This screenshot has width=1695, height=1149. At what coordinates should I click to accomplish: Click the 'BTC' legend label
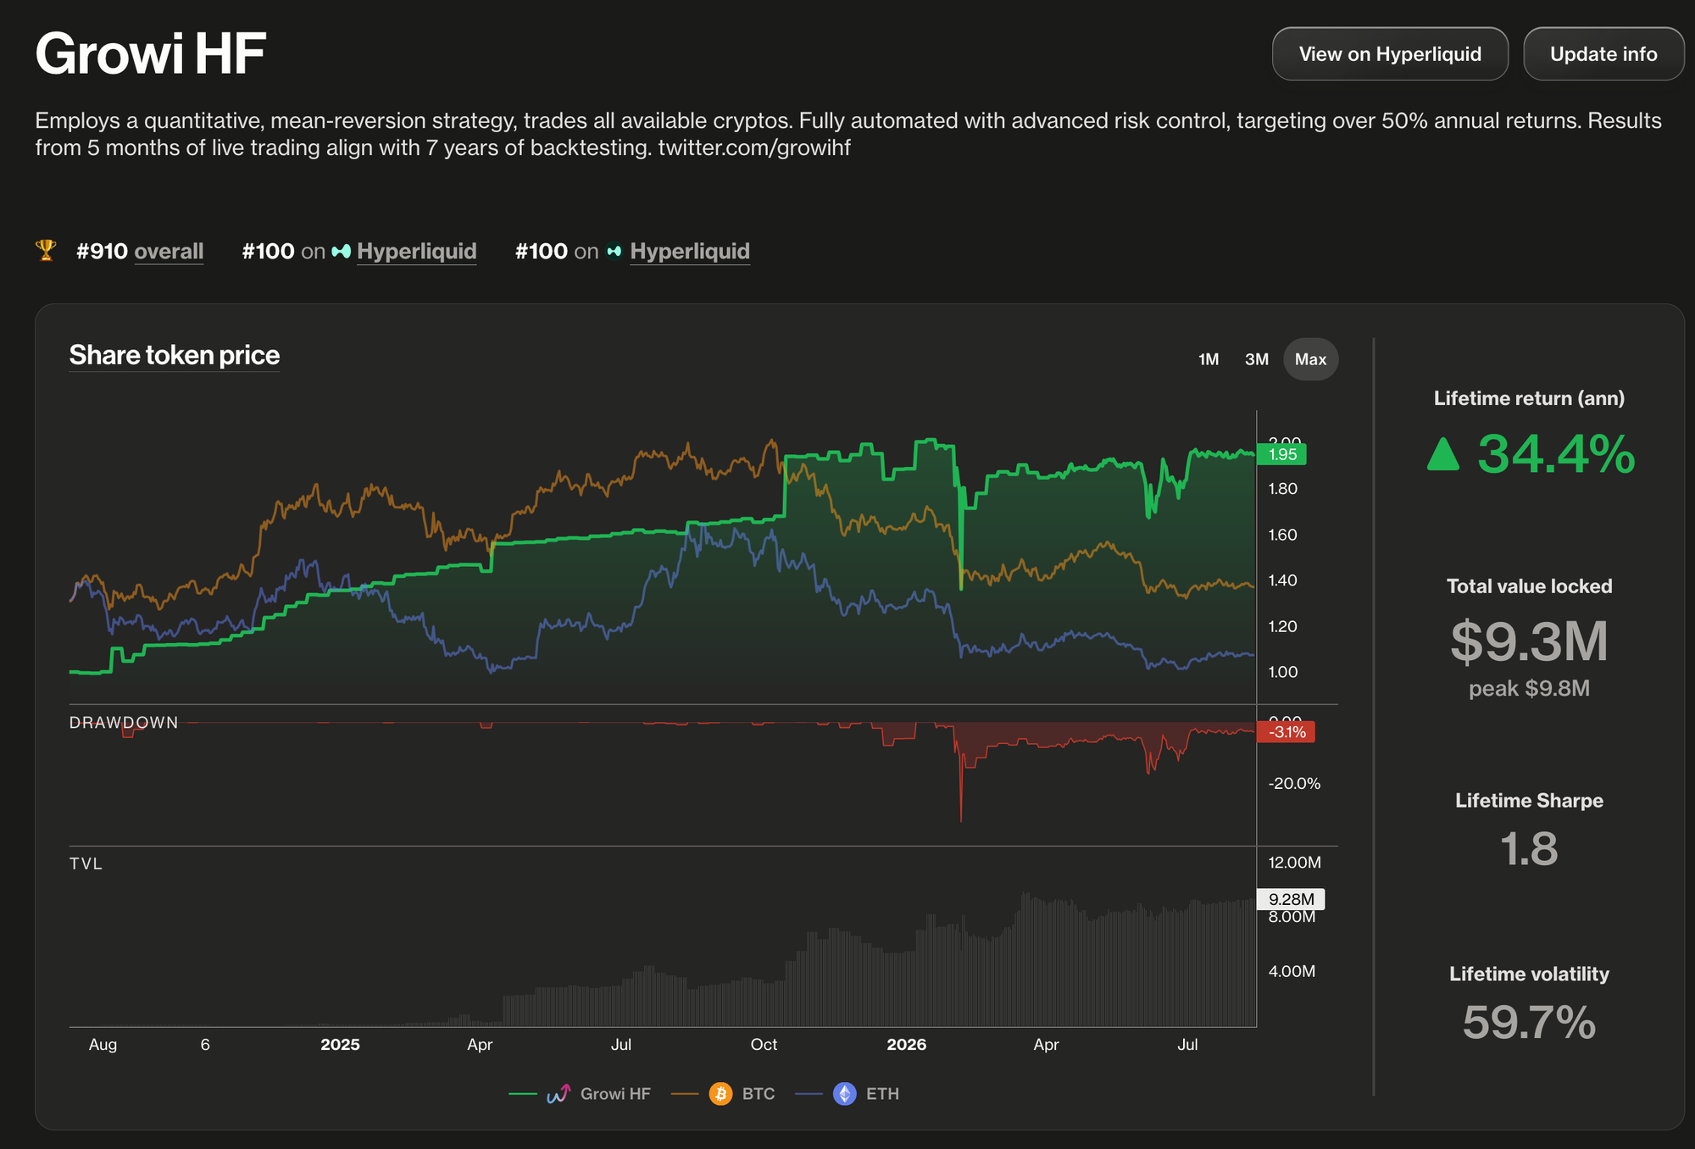759,1094
